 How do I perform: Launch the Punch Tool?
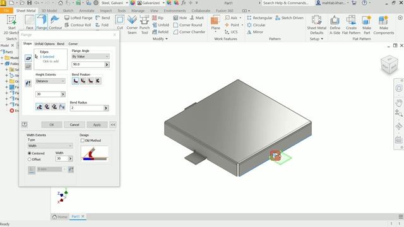pos(145,25)
